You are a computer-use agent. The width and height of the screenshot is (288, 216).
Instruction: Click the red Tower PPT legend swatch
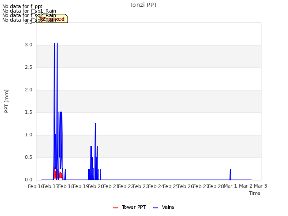(115, 208)
